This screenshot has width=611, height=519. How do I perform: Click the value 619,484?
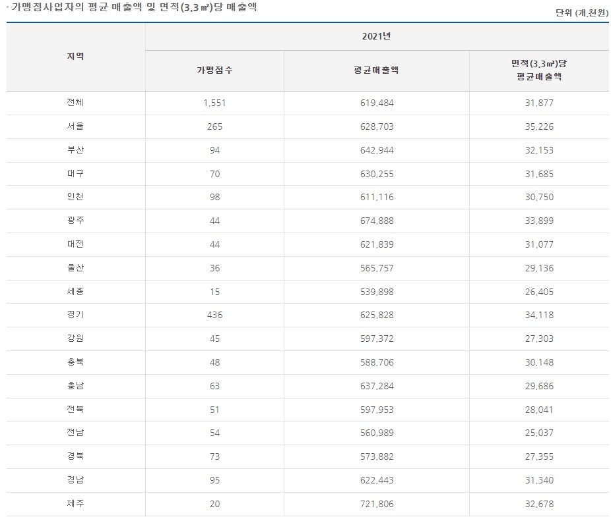377,103
